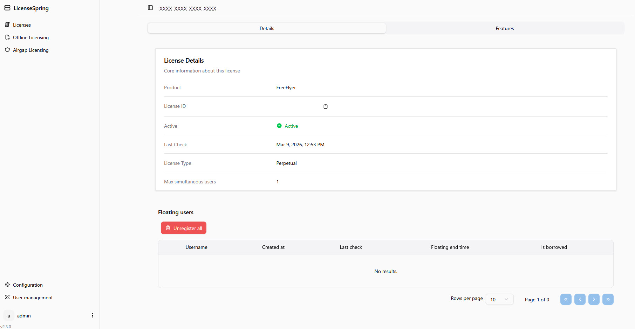Go to the first page of results
Viewport: 635px width, 329px height.
coord(566,299)
